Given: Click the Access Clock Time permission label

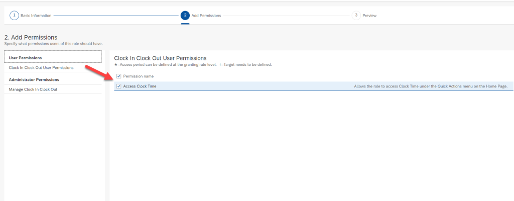Looking at the screenshot, I should pos(140,86).
